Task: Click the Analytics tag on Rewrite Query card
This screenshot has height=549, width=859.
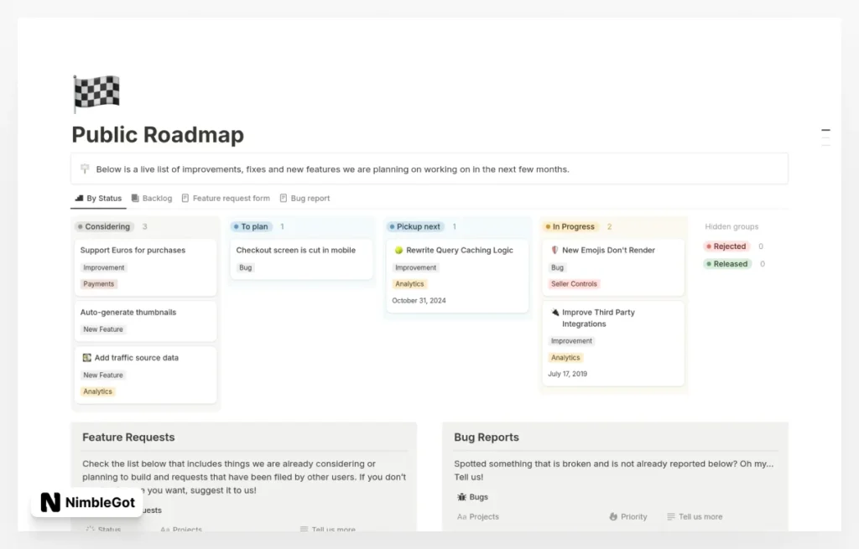Action: (x=409, y=284)
